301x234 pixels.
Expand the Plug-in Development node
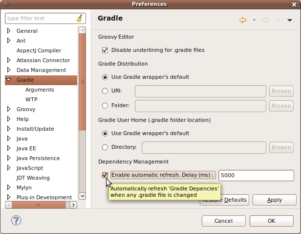point(9,197)
